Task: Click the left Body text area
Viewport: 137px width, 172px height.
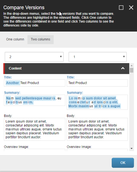Action: pos(35,129)
